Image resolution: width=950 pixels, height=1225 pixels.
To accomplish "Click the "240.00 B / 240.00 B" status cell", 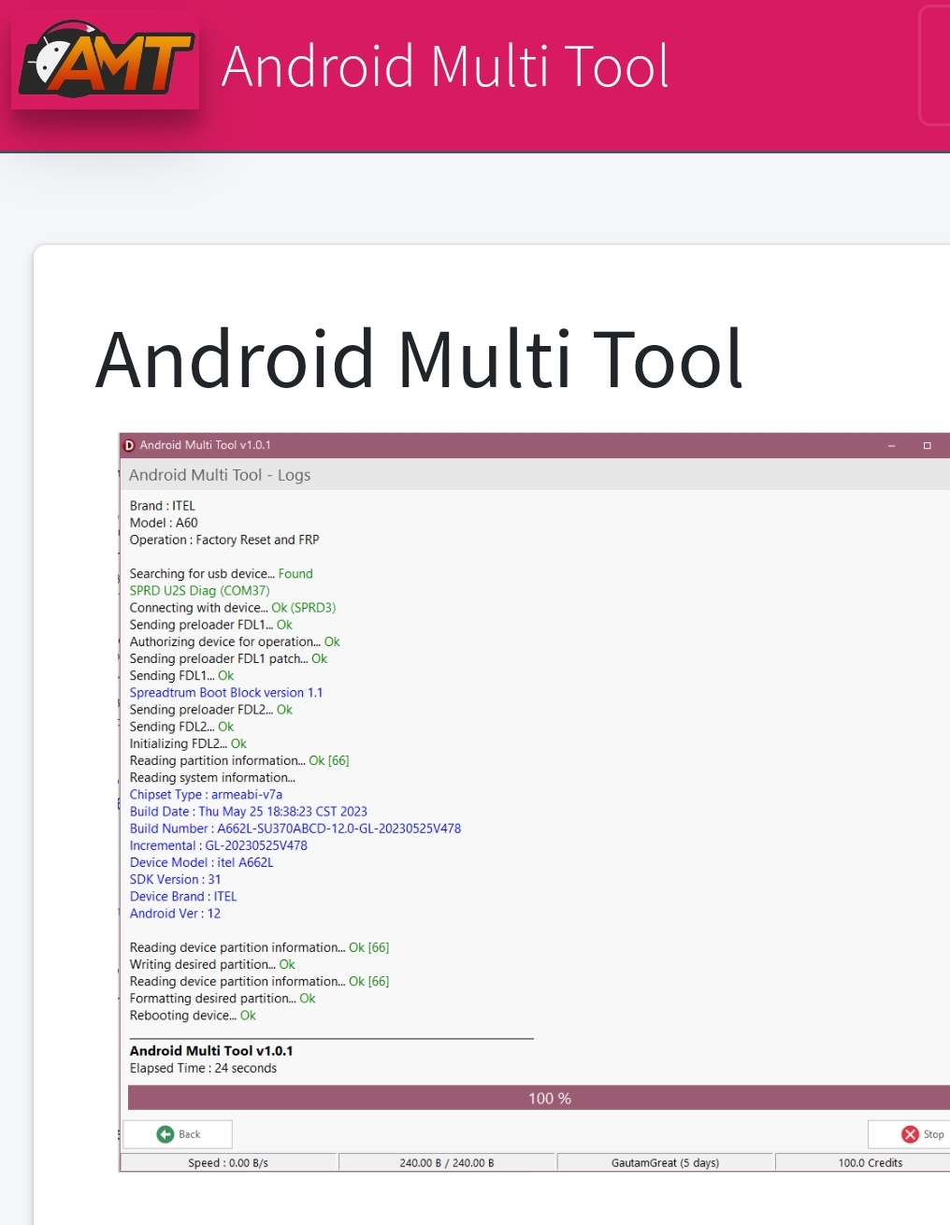I will (447, 1163).
